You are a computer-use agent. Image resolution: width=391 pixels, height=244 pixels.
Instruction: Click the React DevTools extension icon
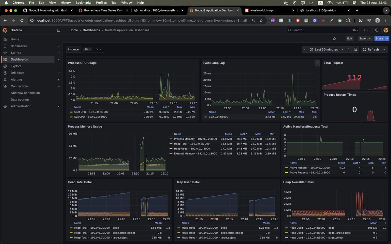(x=289, y=20)
